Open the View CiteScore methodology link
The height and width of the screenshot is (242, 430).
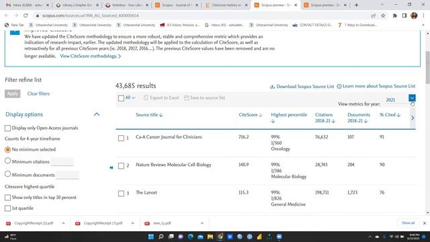[x=91, y=56]
